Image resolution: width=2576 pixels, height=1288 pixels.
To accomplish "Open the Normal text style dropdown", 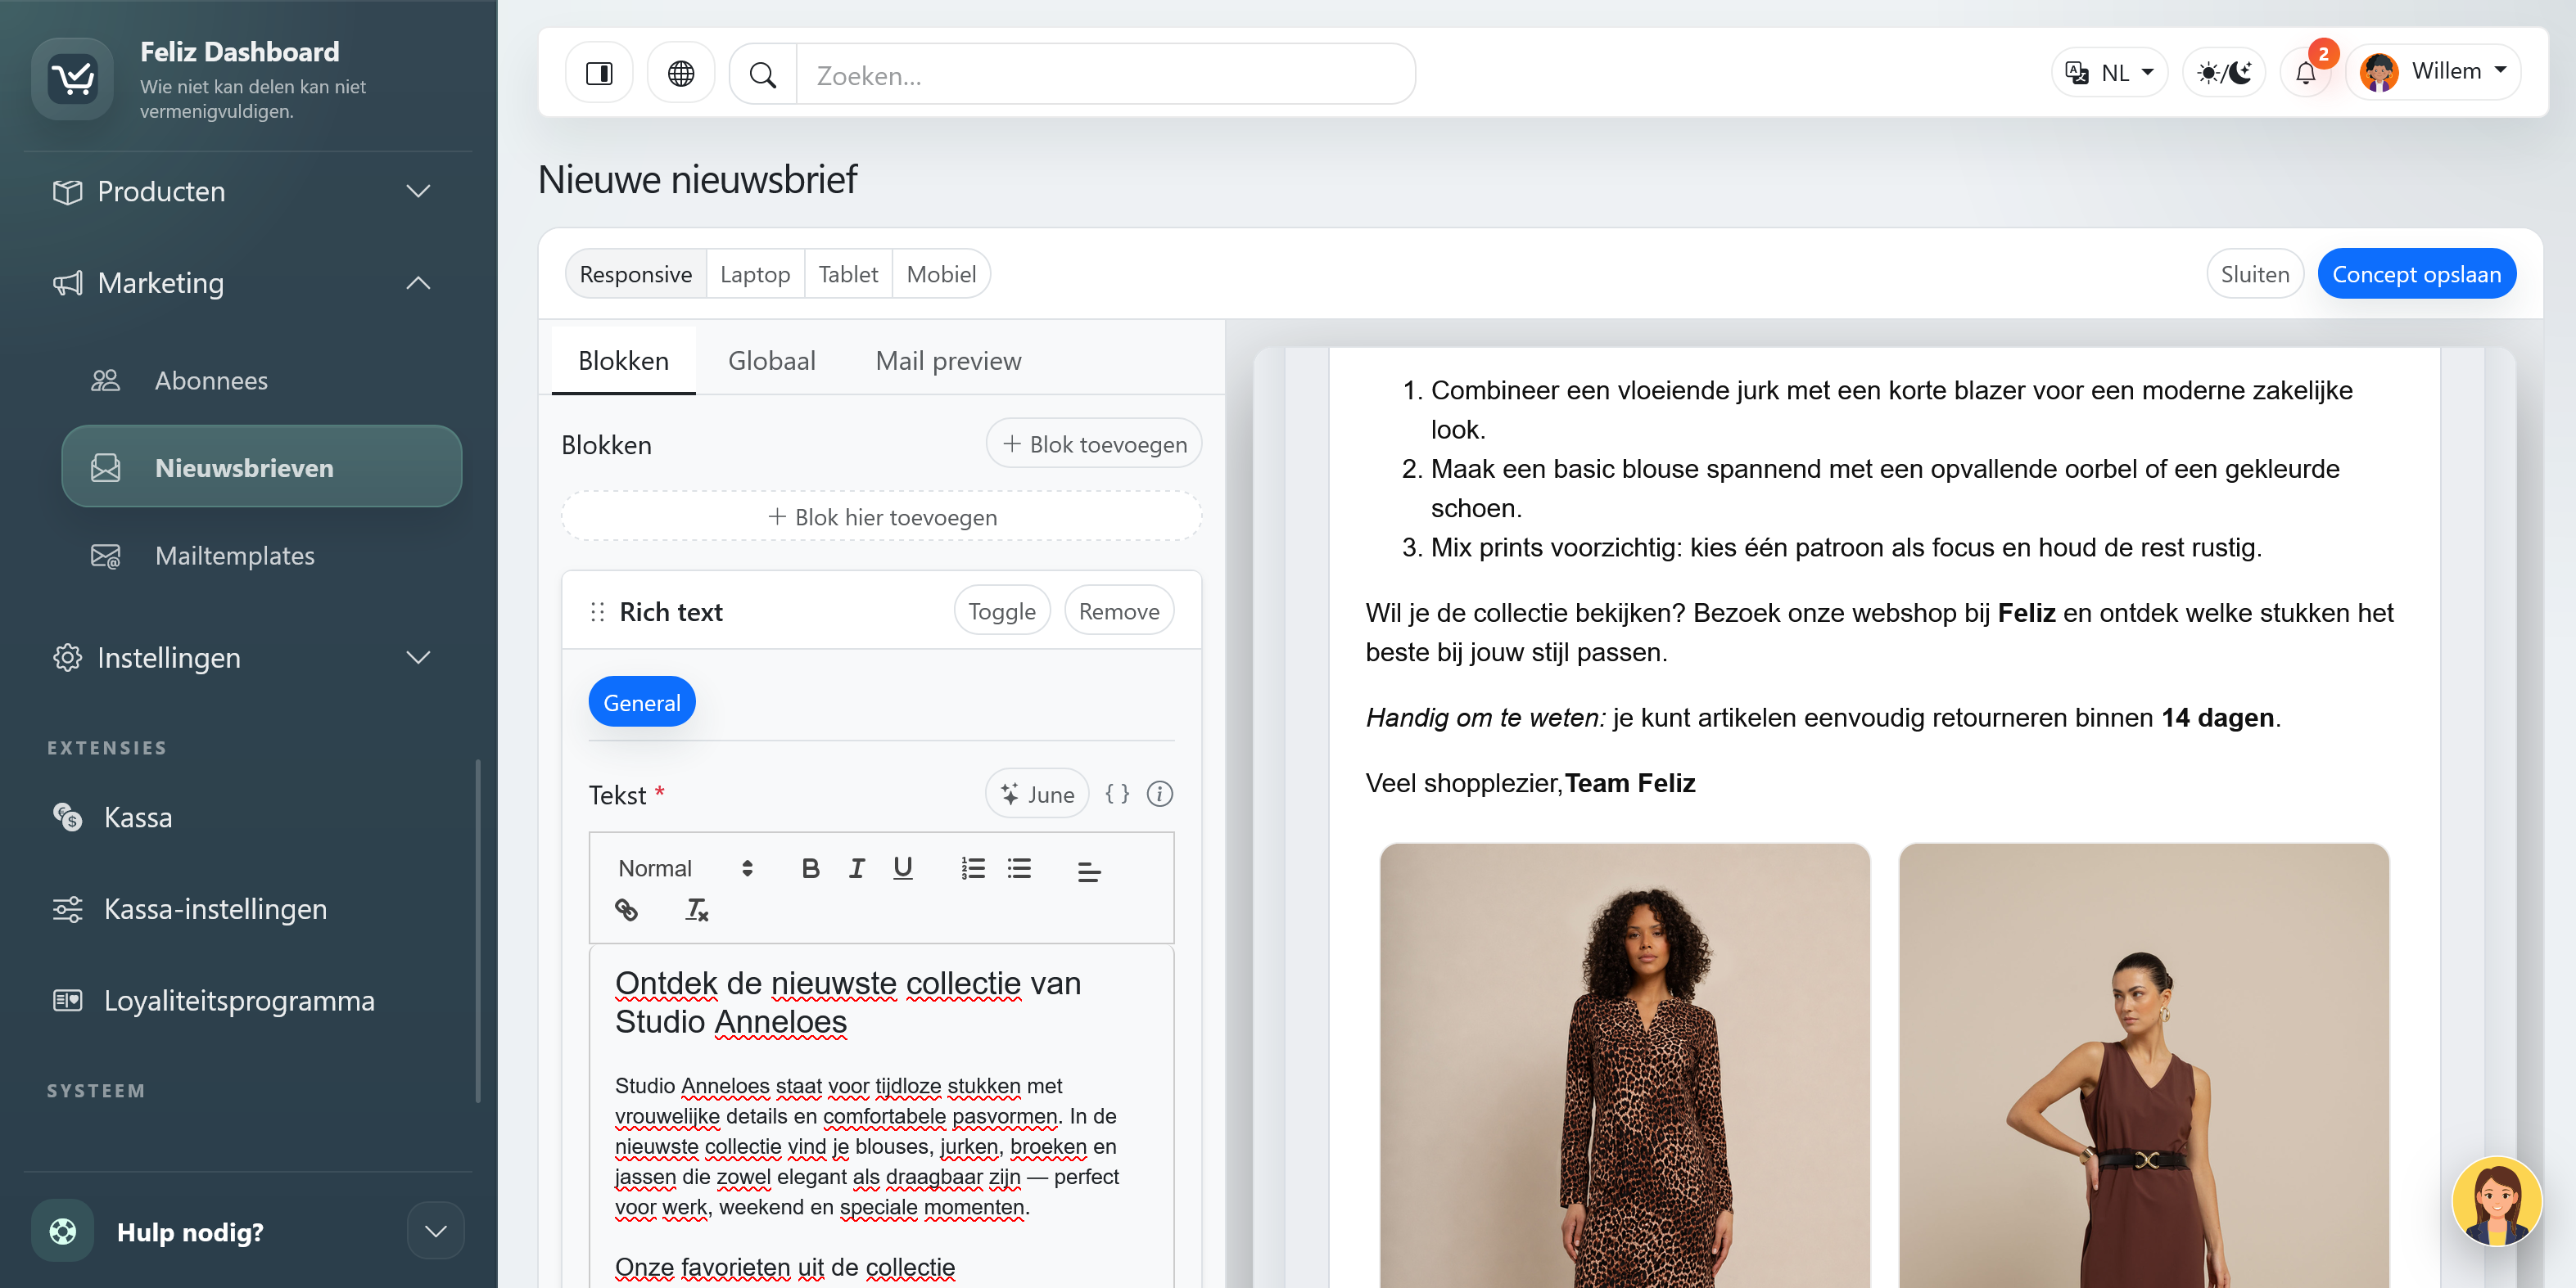I will click(x=684, y=868).
